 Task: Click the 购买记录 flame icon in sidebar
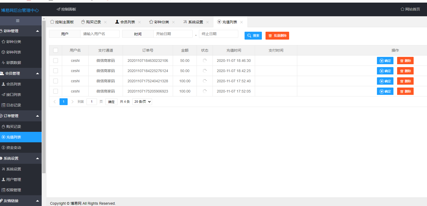click(x=3, y=127)
